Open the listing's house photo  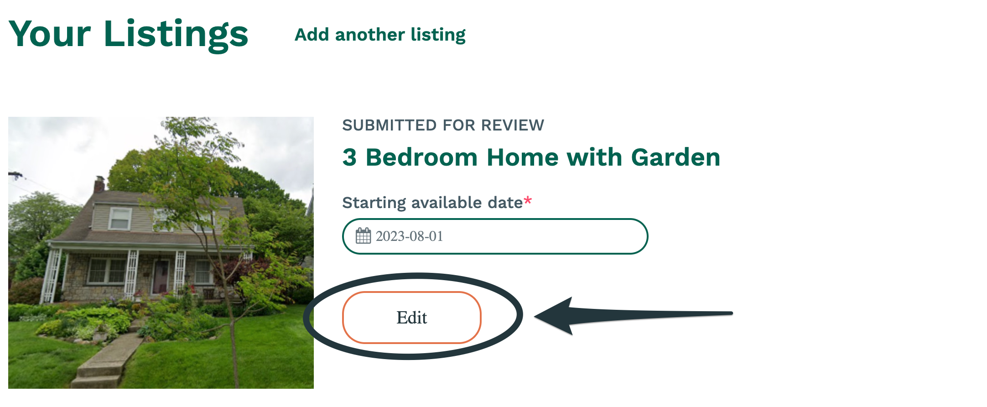click(x=161, y=253)
